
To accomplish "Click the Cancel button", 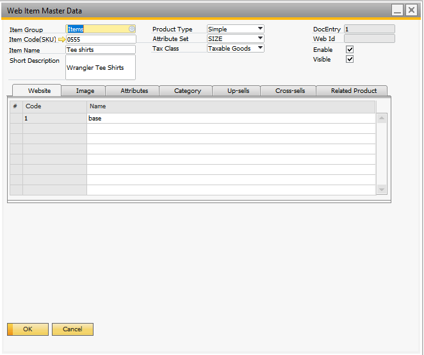I will click(x=72, y=329).
